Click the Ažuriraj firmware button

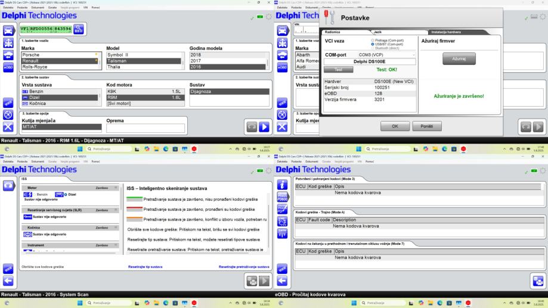click(459, 58)
